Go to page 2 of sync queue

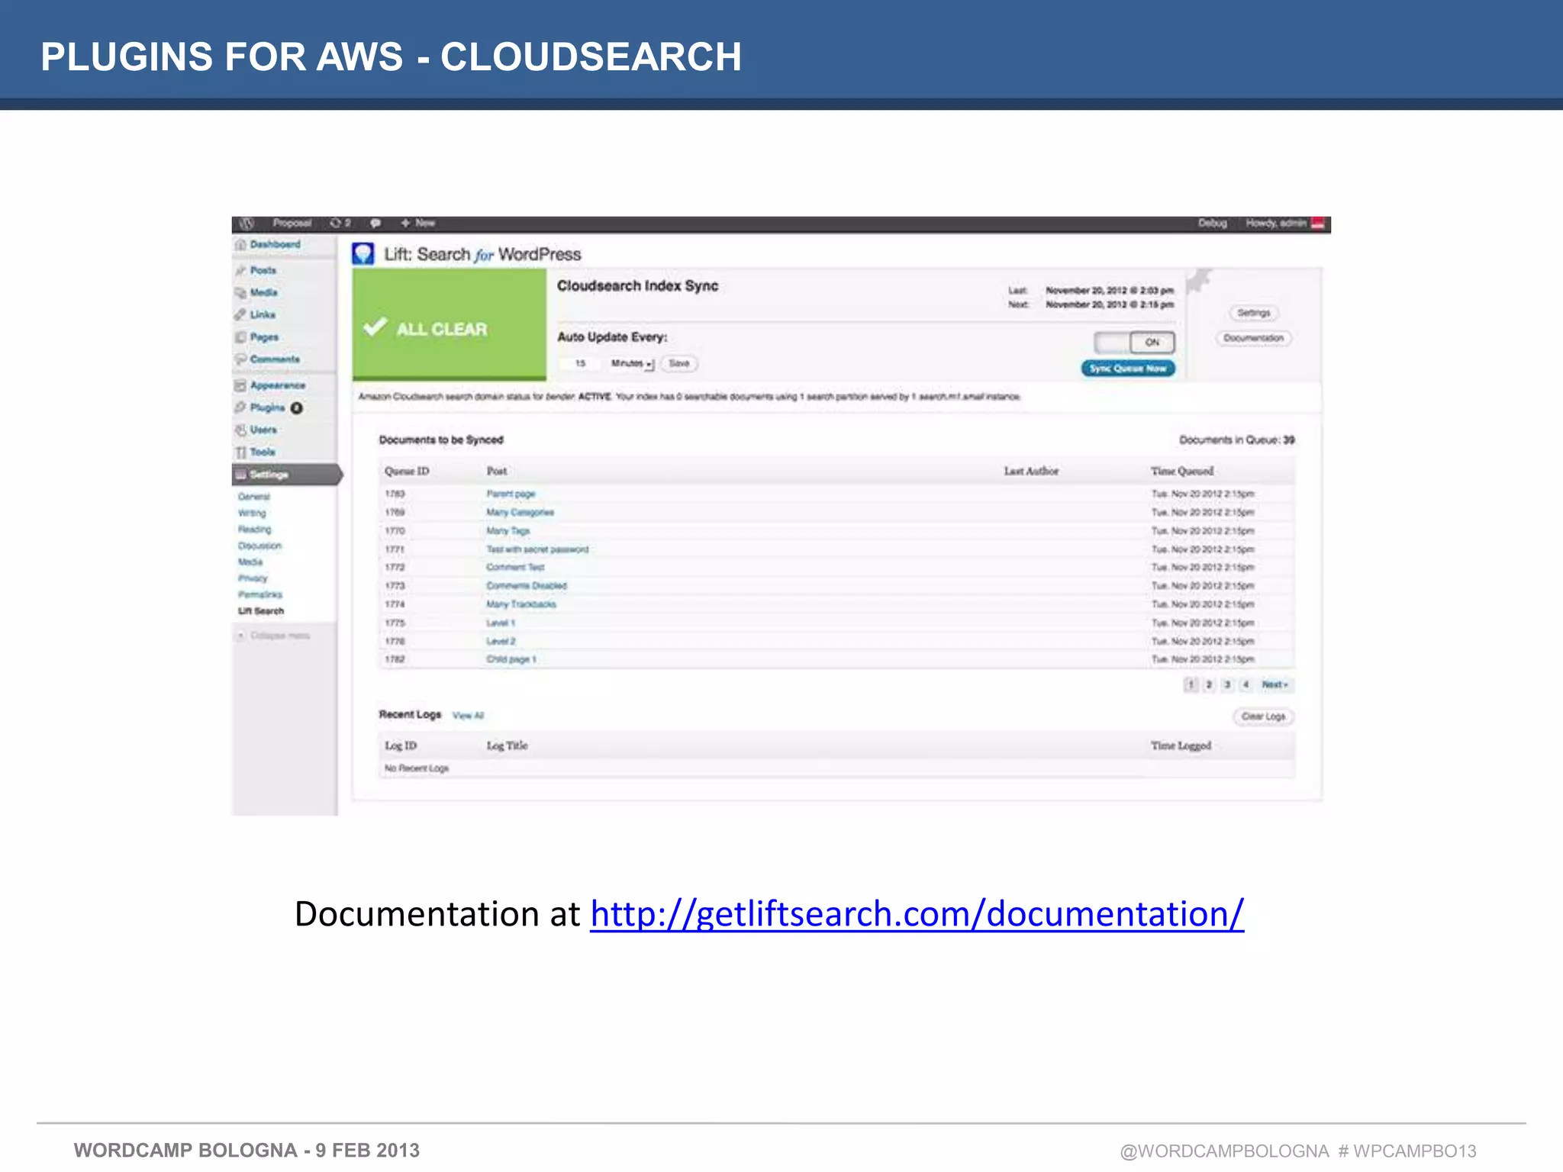click(x=1209, y=685)
